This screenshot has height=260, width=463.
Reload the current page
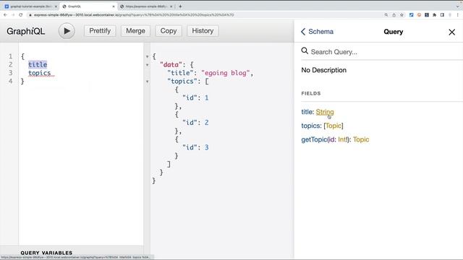coord(21,14)
